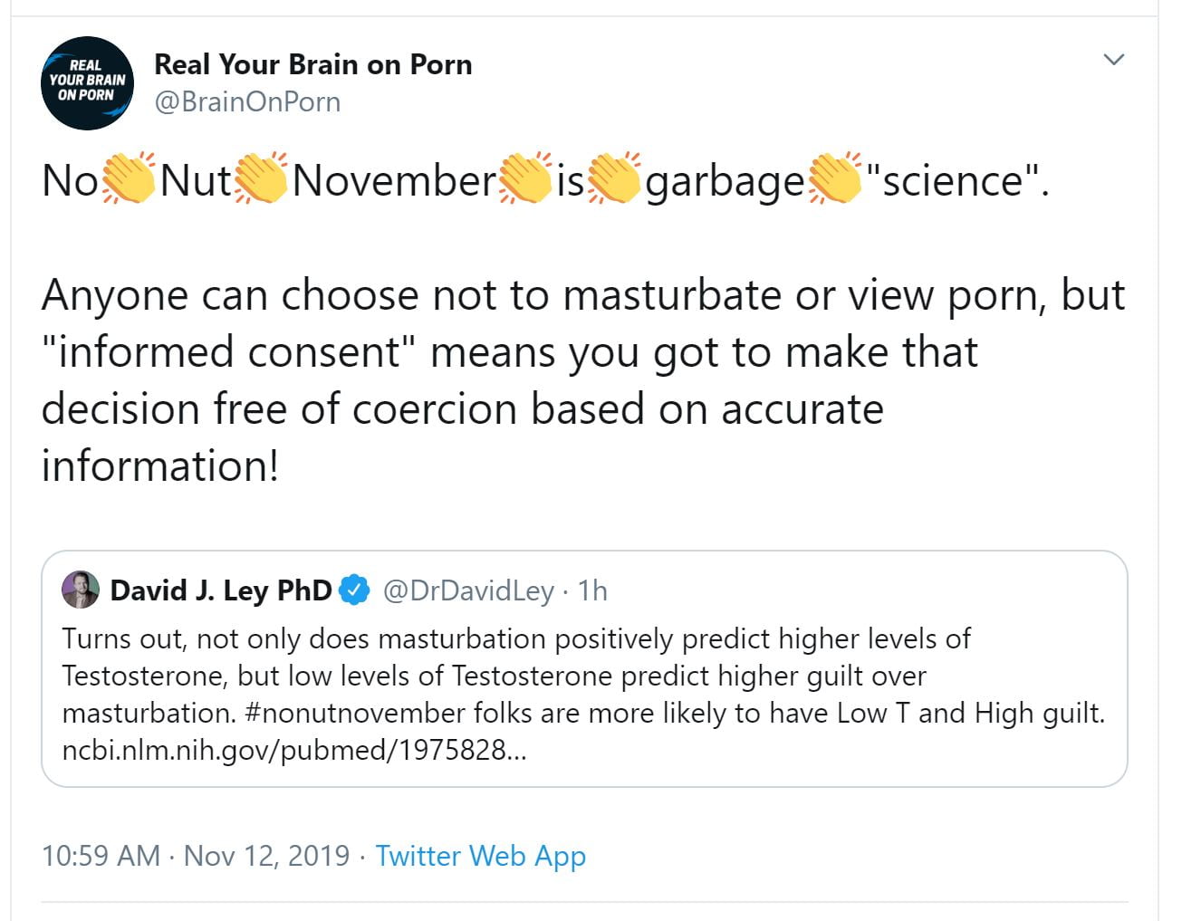Click the "1h" quoted tweet timestamp
This screenshot has height=921, width=1182.
click(592, 590)
